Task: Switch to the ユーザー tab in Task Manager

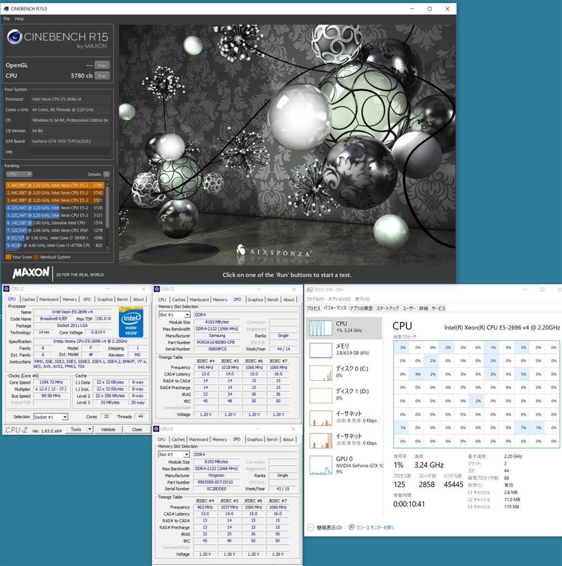Action: coord(409,308)
